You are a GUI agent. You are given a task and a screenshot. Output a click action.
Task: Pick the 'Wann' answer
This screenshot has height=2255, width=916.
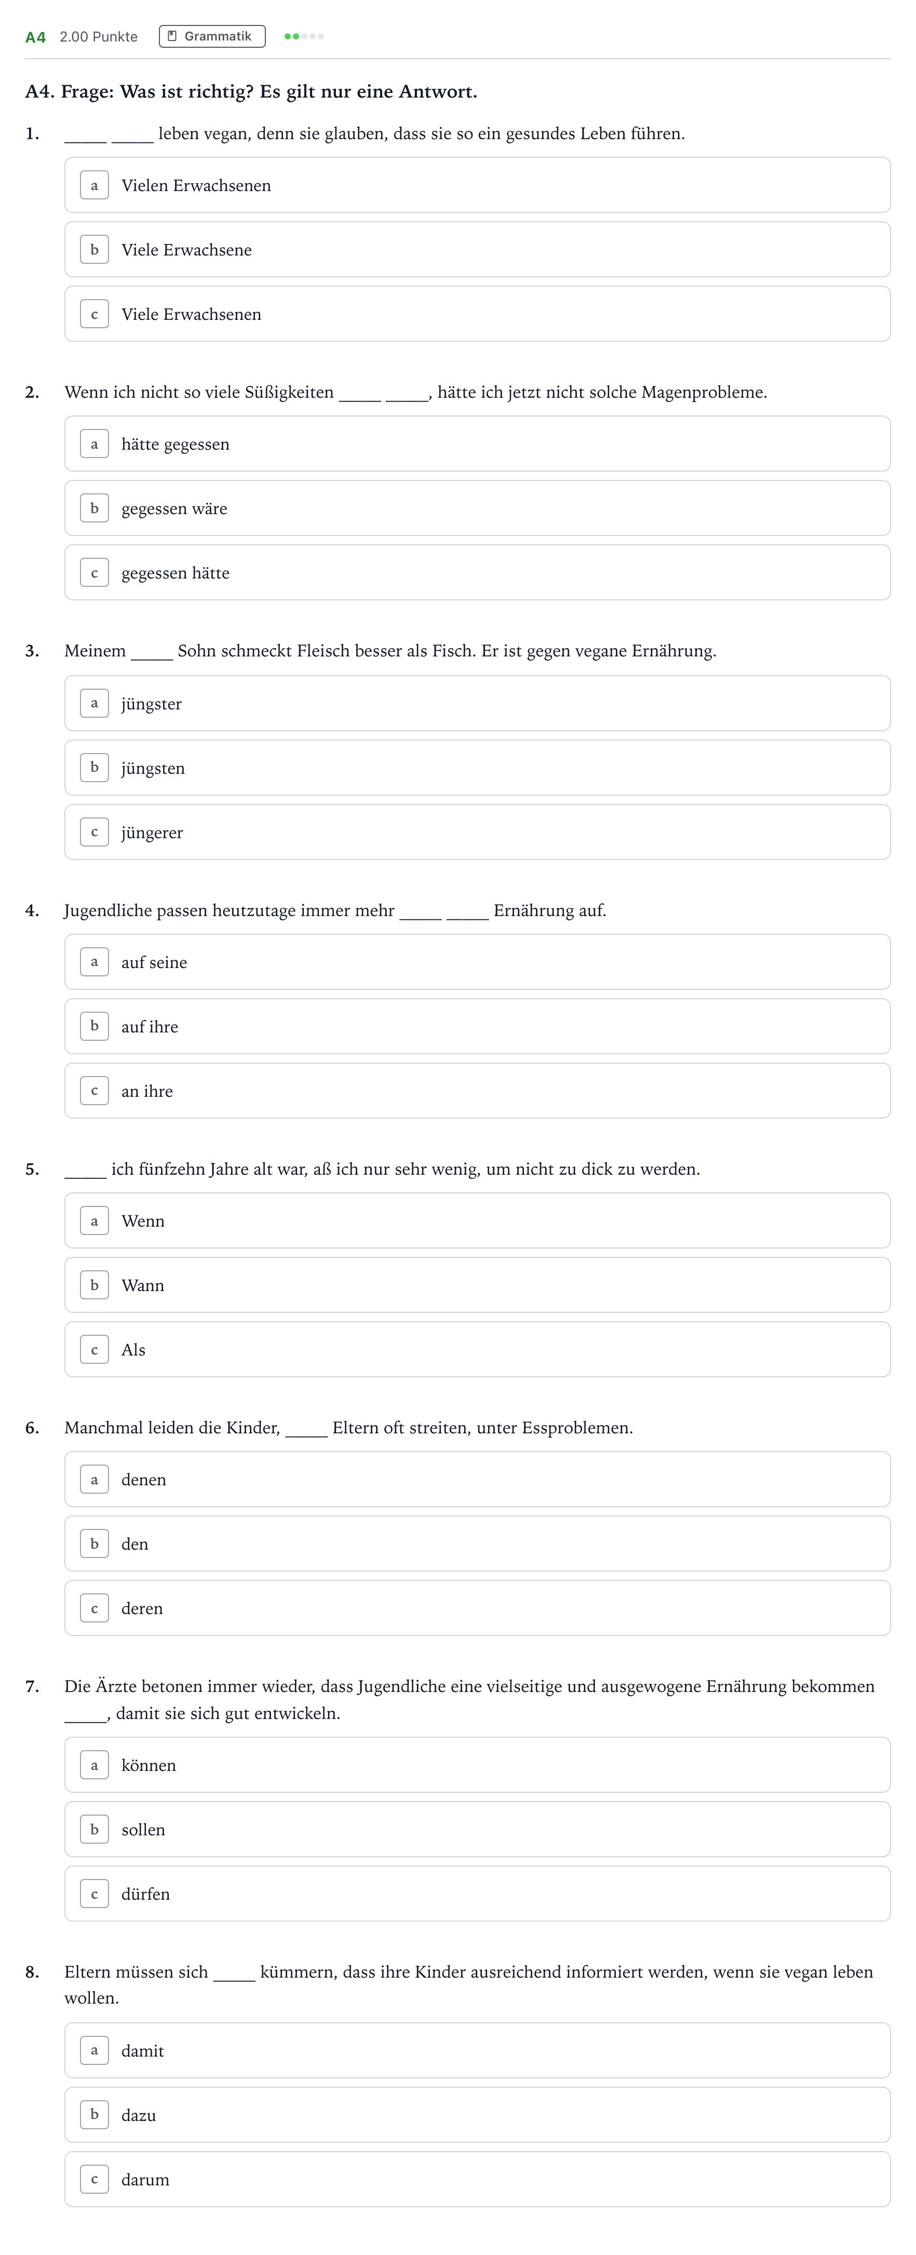click(477, 1285)
